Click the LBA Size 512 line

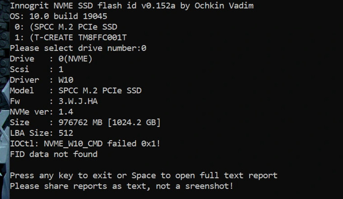[x=42, y=133]
